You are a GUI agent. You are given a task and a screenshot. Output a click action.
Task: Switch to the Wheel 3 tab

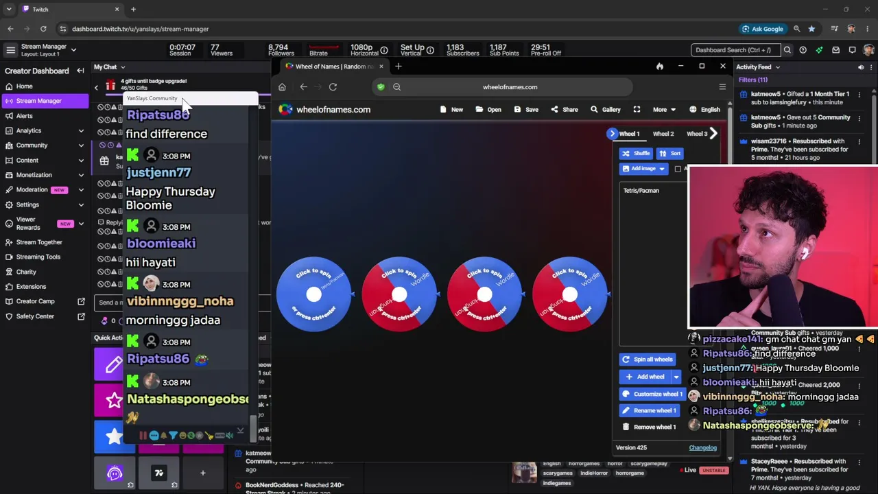696,134
